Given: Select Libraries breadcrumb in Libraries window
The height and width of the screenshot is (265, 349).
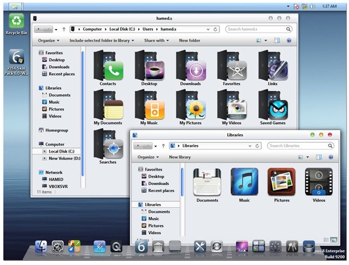Looking at the screenshot, I should (191, 146).
